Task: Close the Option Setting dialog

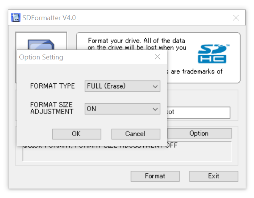Action: point(158,57)
